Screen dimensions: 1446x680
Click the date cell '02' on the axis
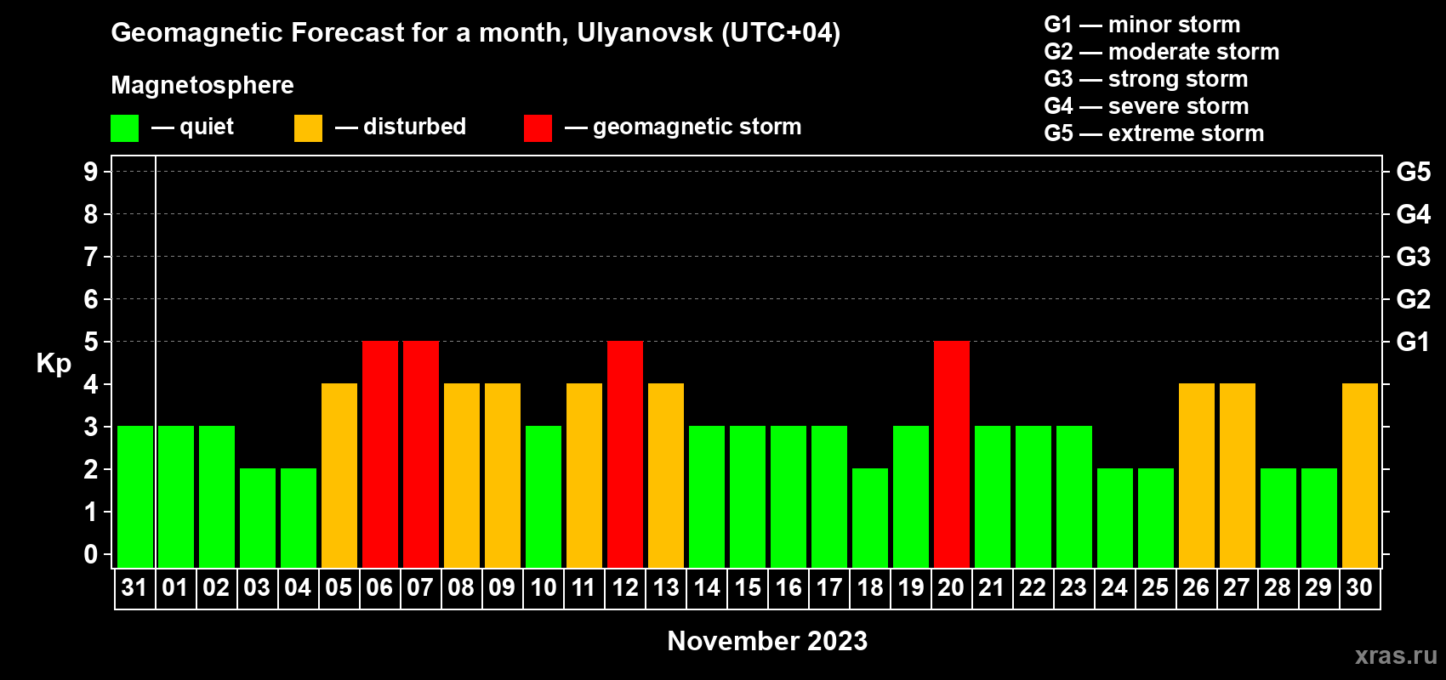pyautogui.click(x=216, y=588)
